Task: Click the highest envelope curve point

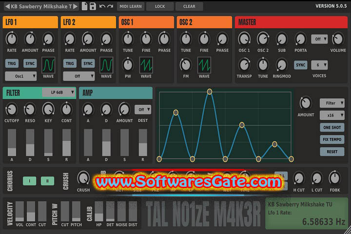Action: (x=210, y=92)
